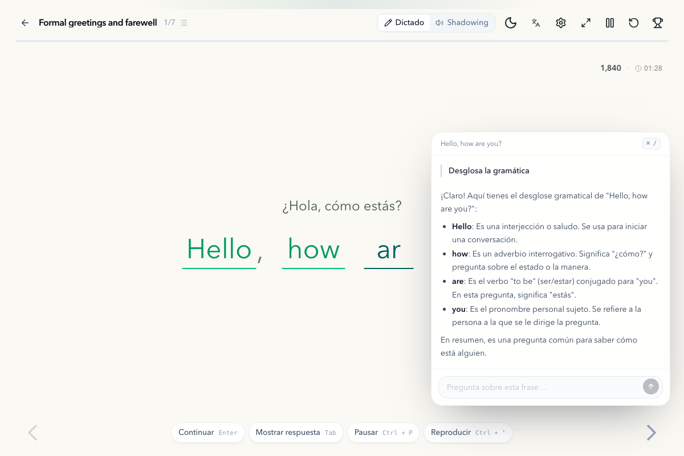Open settings gear icon
This screenshot has width=684, height=456.
561,23
